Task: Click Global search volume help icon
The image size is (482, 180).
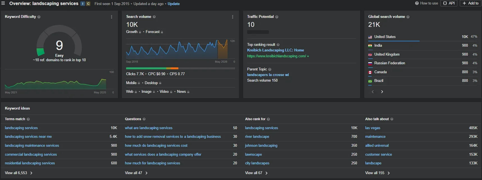Action: point(408,17)
